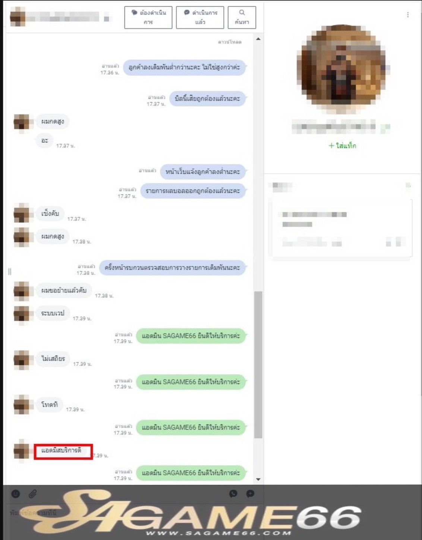Click the chat list panel divider handle
Viewport: 422px width, 540px height.
[9, 271]
